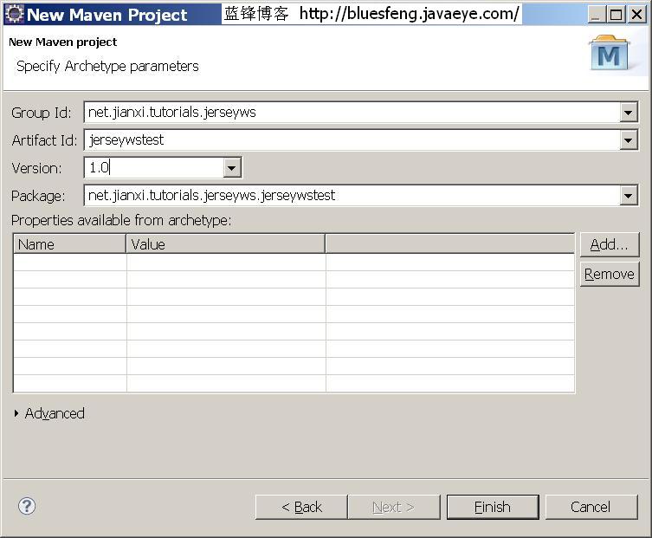Maximize the New Maven Project dialog
The height and width of the screenshot is (538, 652).
click(616, 15)
